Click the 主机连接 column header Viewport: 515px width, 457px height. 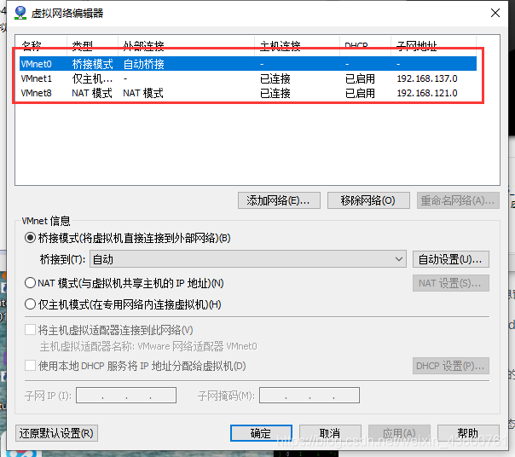pyautogui.click(x=281, y=45)
